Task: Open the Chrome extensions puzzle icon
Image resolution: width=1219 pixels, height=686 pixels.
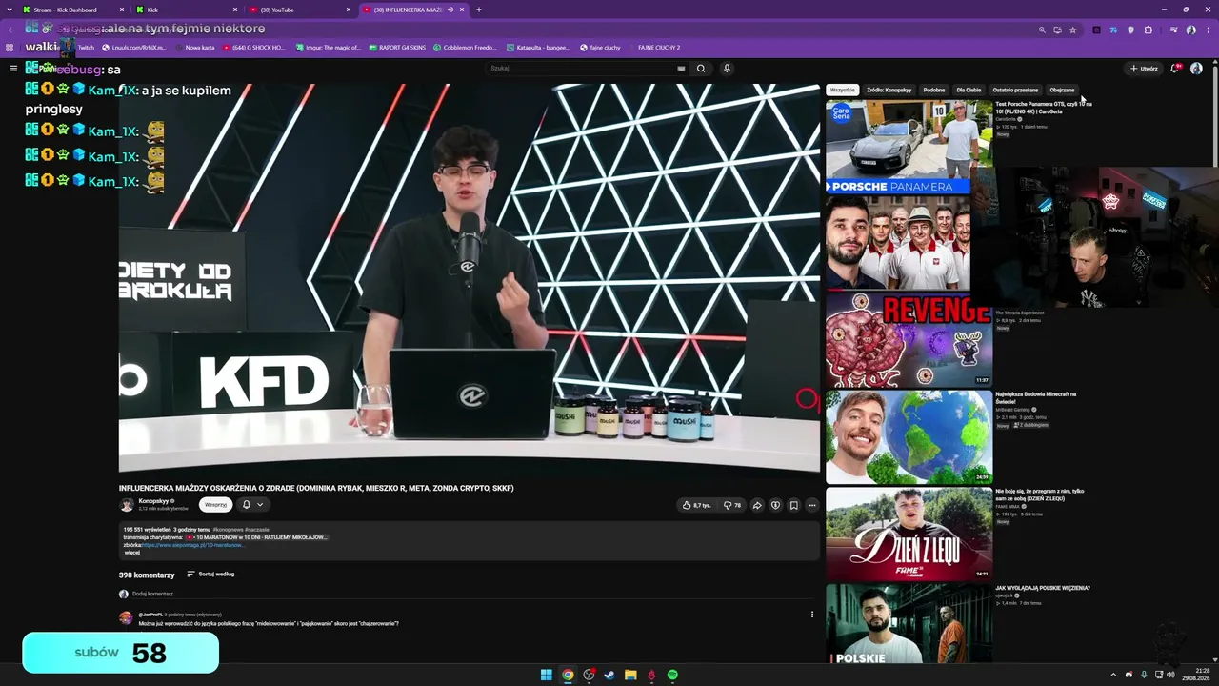Action: click(x=1147, y=30)
